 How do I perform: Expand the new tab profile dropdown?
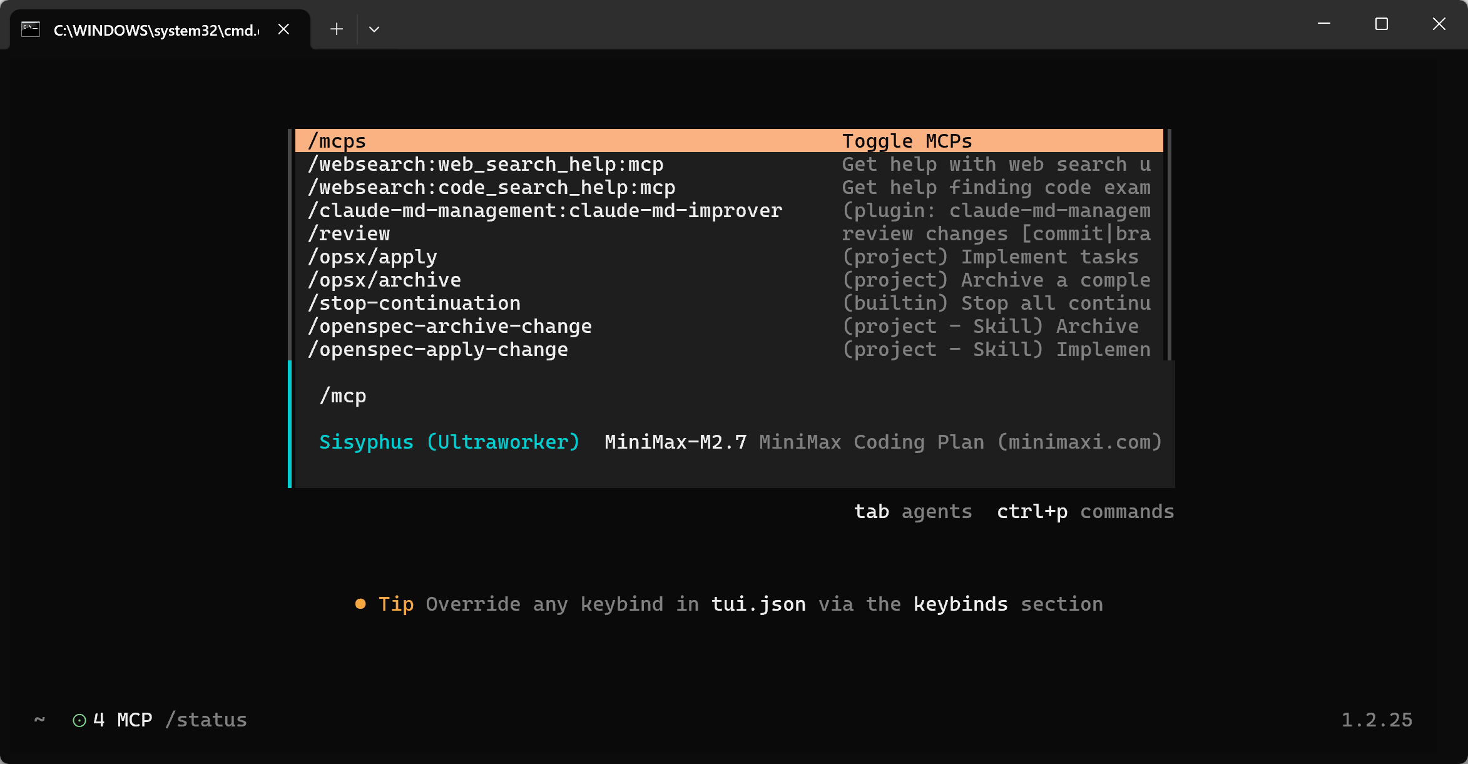[374, 29]
